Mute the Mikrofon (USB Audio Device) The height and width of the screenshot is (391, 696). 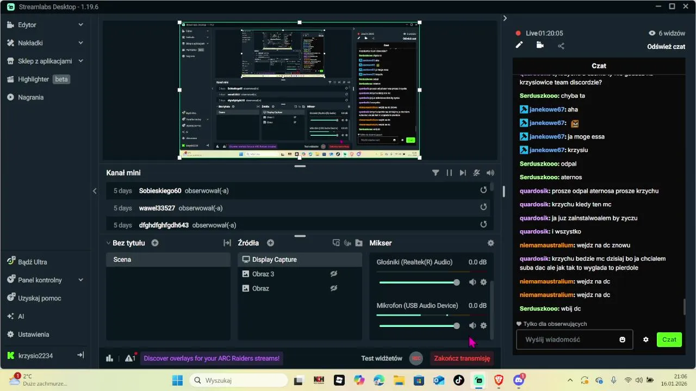(473, 326)
